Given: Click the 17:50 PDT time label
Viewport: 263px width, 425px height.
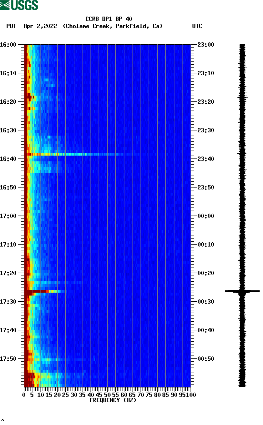Looking at the screenshot, I should coord(8,358).
